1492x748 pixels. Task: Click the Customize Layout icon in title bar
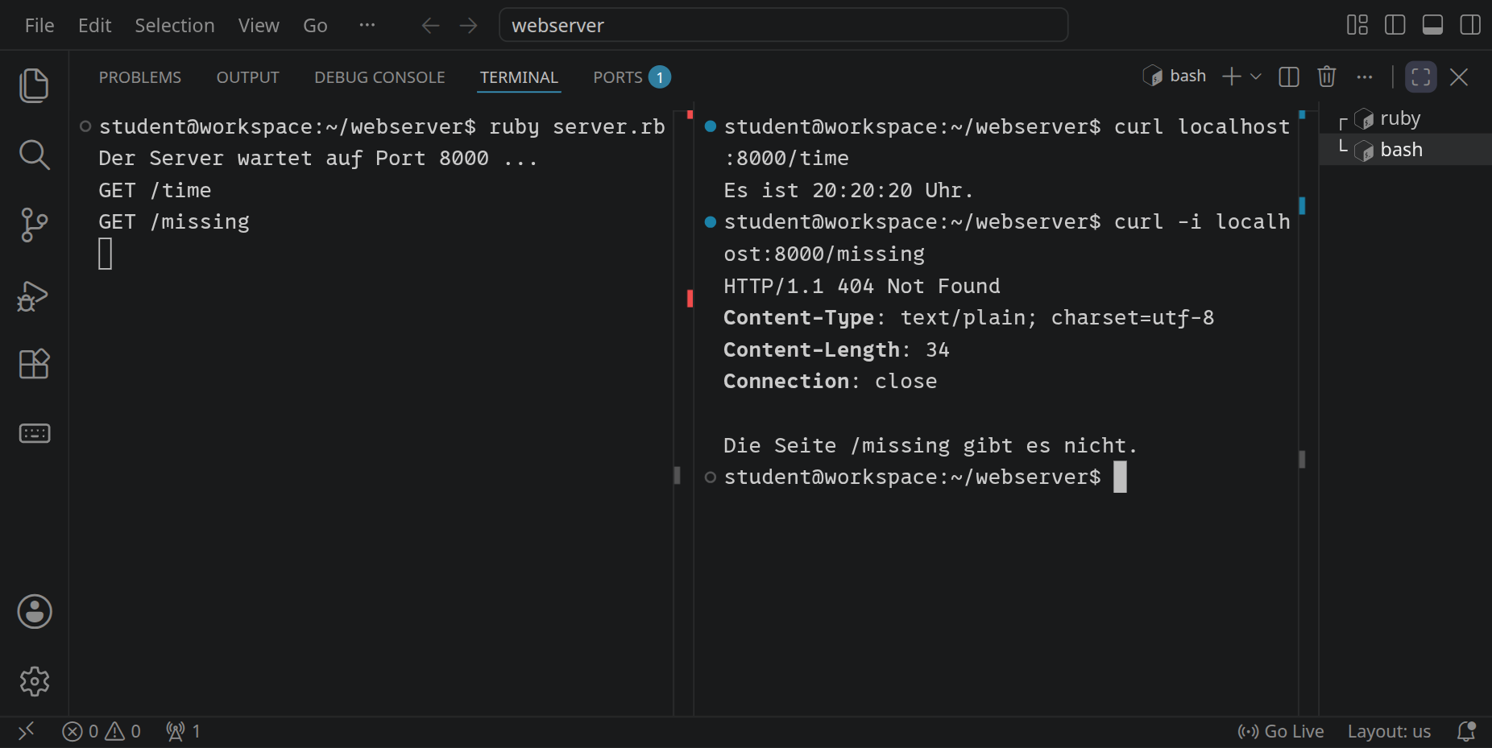(x=1357, y=25)
